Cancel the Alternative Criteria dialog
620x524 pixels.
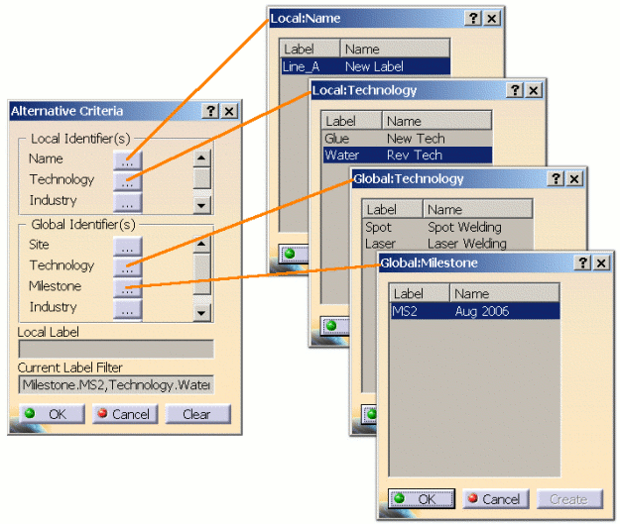(x=126, y=414)
